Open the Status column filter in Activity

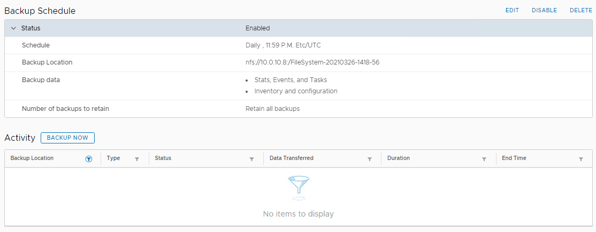coord(251,159)
